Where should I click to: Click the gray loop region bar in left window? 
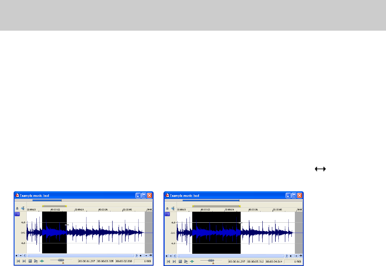click(54, 206)
